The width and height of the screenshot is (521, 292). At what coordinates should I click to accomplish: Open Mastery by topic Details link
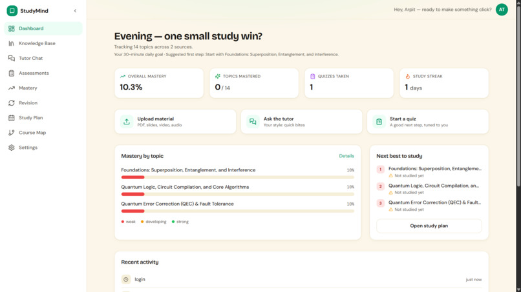[346, 156]
